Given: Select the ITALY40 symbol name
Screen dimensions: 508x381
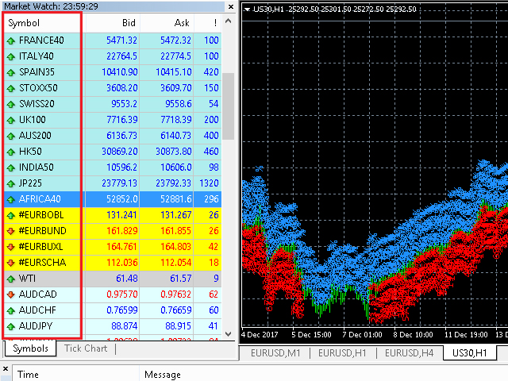Looking at the screenshot, I should tap(37, 56).
